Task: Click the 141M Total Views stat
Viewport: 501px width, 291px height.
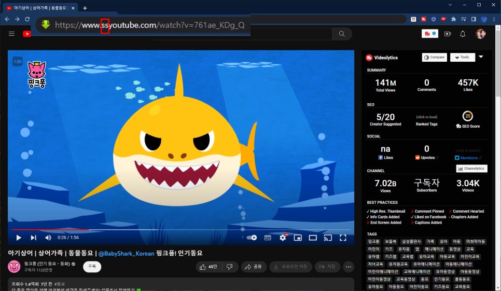Action: [385, 85]
